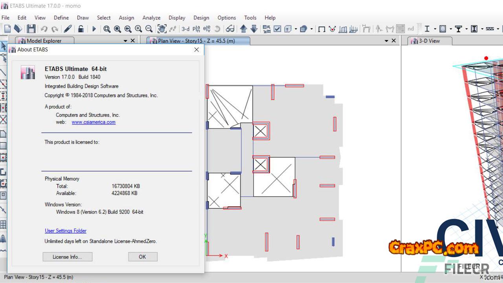
Task: Switch to the 3-D View tab
Action: (429, 41)
